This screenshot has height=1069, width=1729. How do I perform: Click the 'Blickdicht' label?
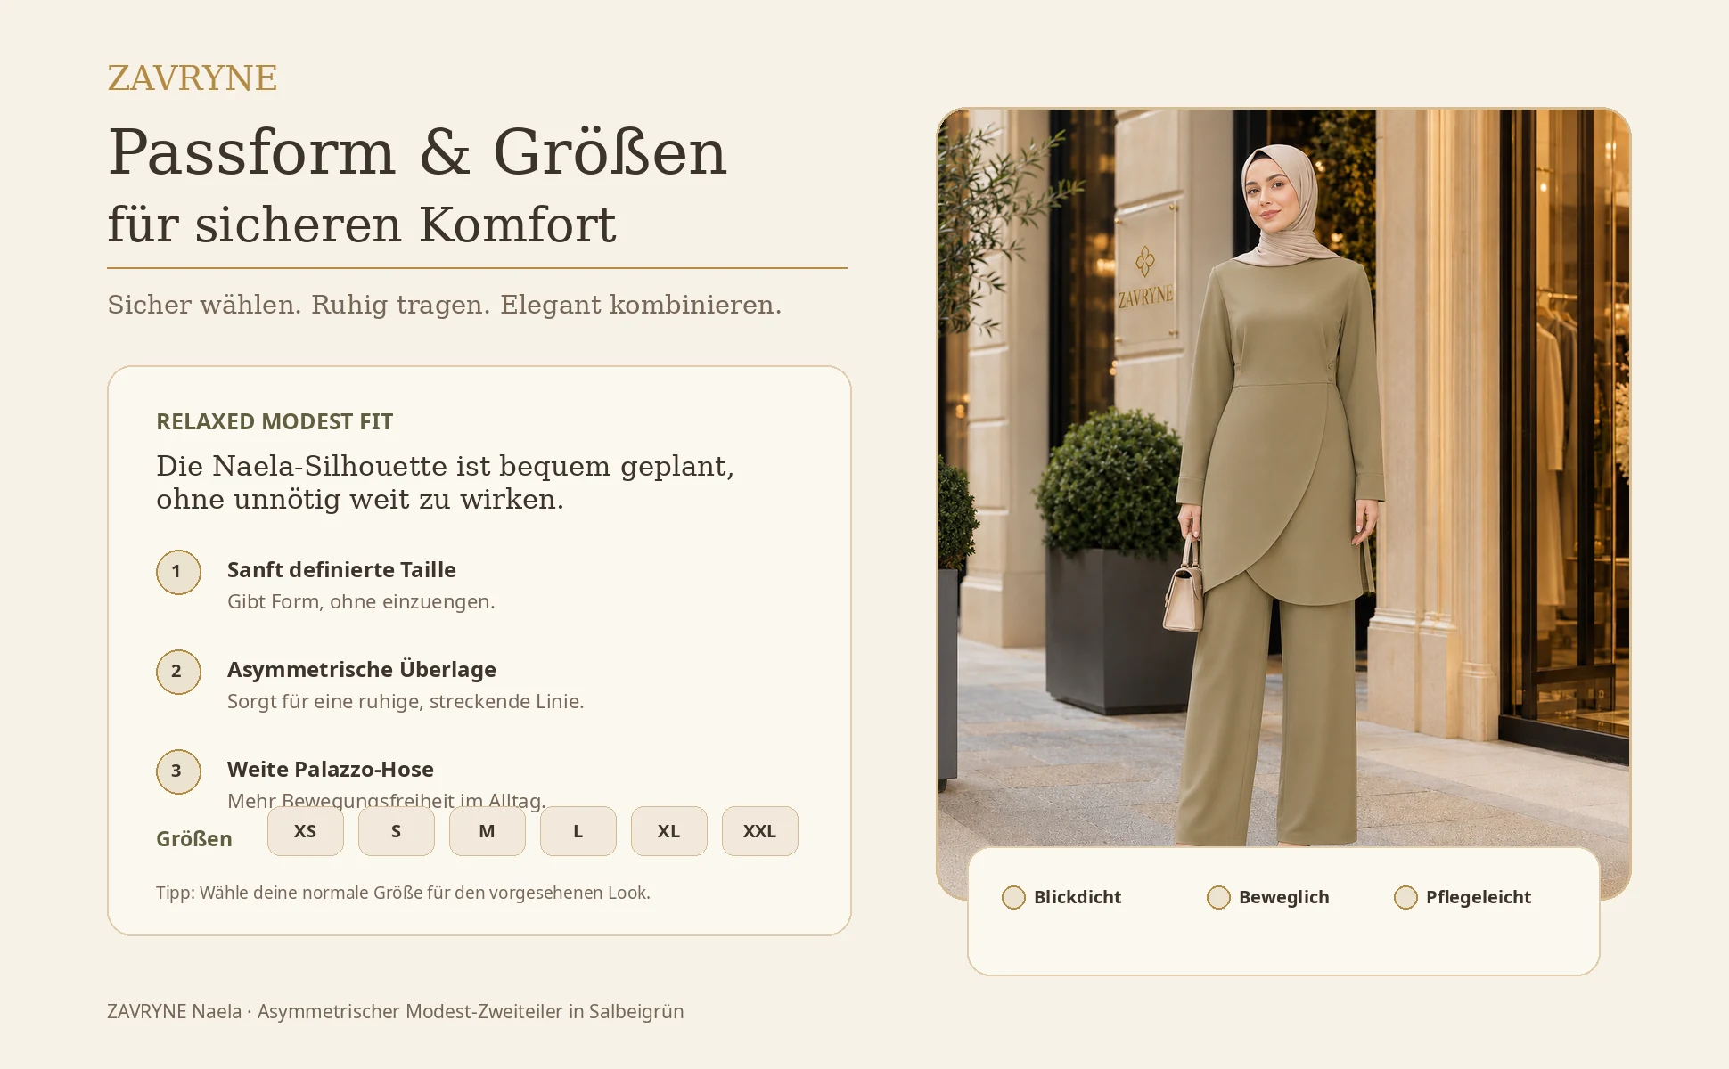[x=1078, y=897]
